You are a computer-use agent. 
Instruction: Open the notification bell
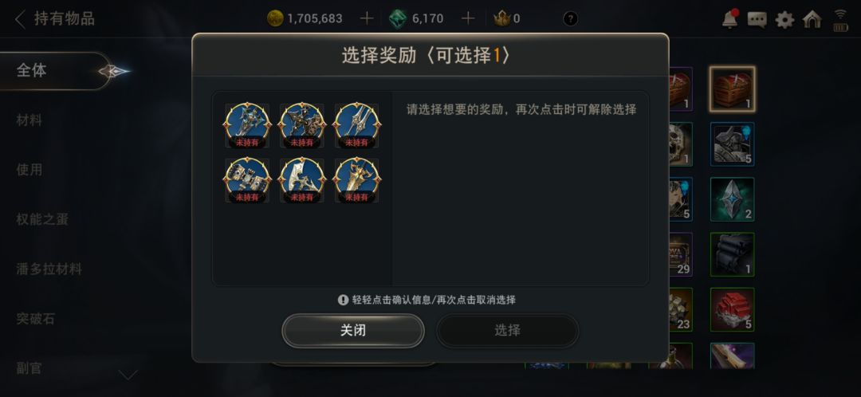[729, 19]
